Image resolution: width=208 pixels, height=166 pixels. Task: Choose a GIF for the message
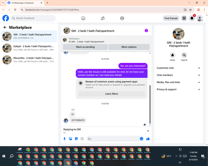[x=82, y=139]
